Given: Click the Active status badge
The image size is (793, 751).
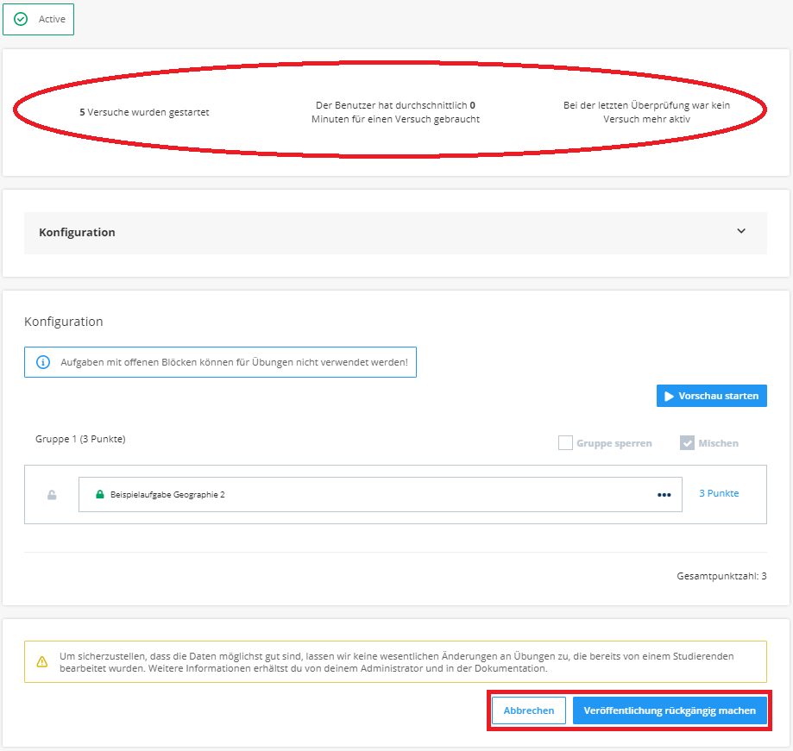Looking at the screenshot, I should pos(39,19).
